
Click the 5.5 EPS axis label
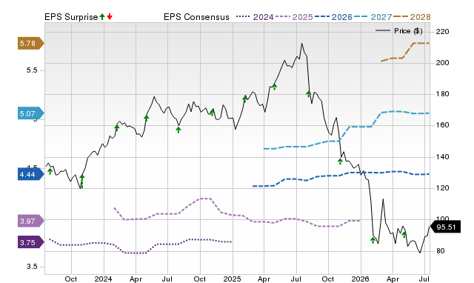pos(32,70)
